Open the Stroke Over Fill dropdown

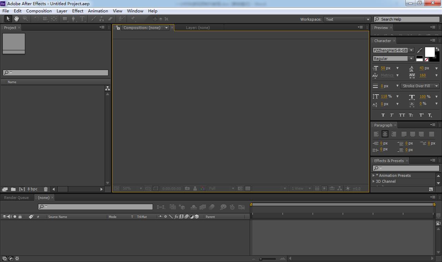(420, 86)
